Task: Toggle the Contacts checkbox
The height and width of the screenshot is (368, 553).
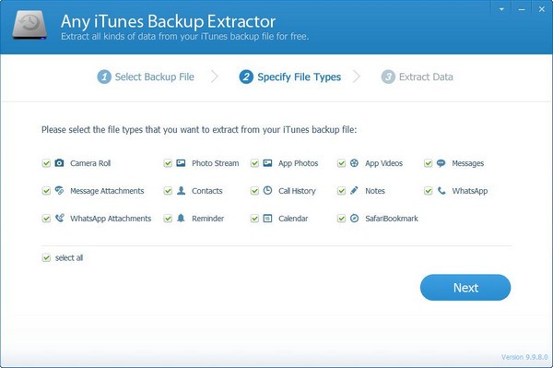Action: 168,191
